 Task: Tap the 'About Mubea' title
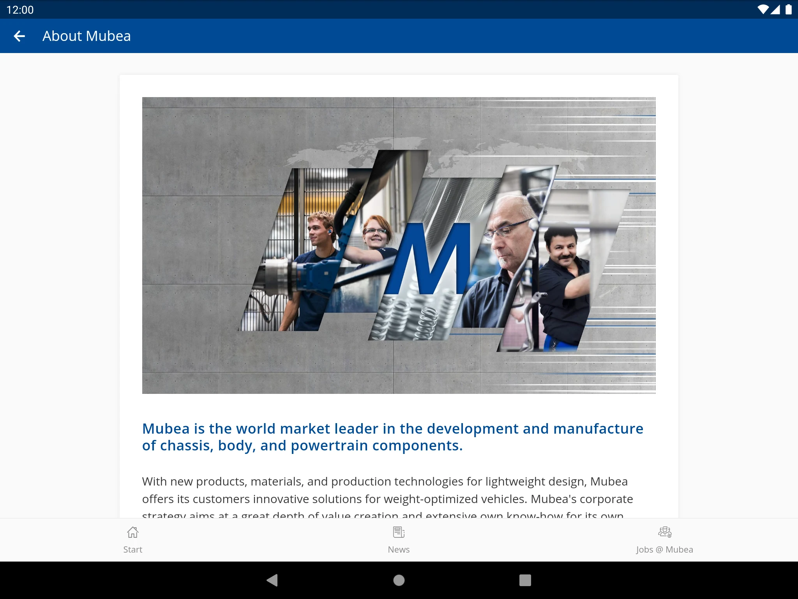tap(87, 36)
